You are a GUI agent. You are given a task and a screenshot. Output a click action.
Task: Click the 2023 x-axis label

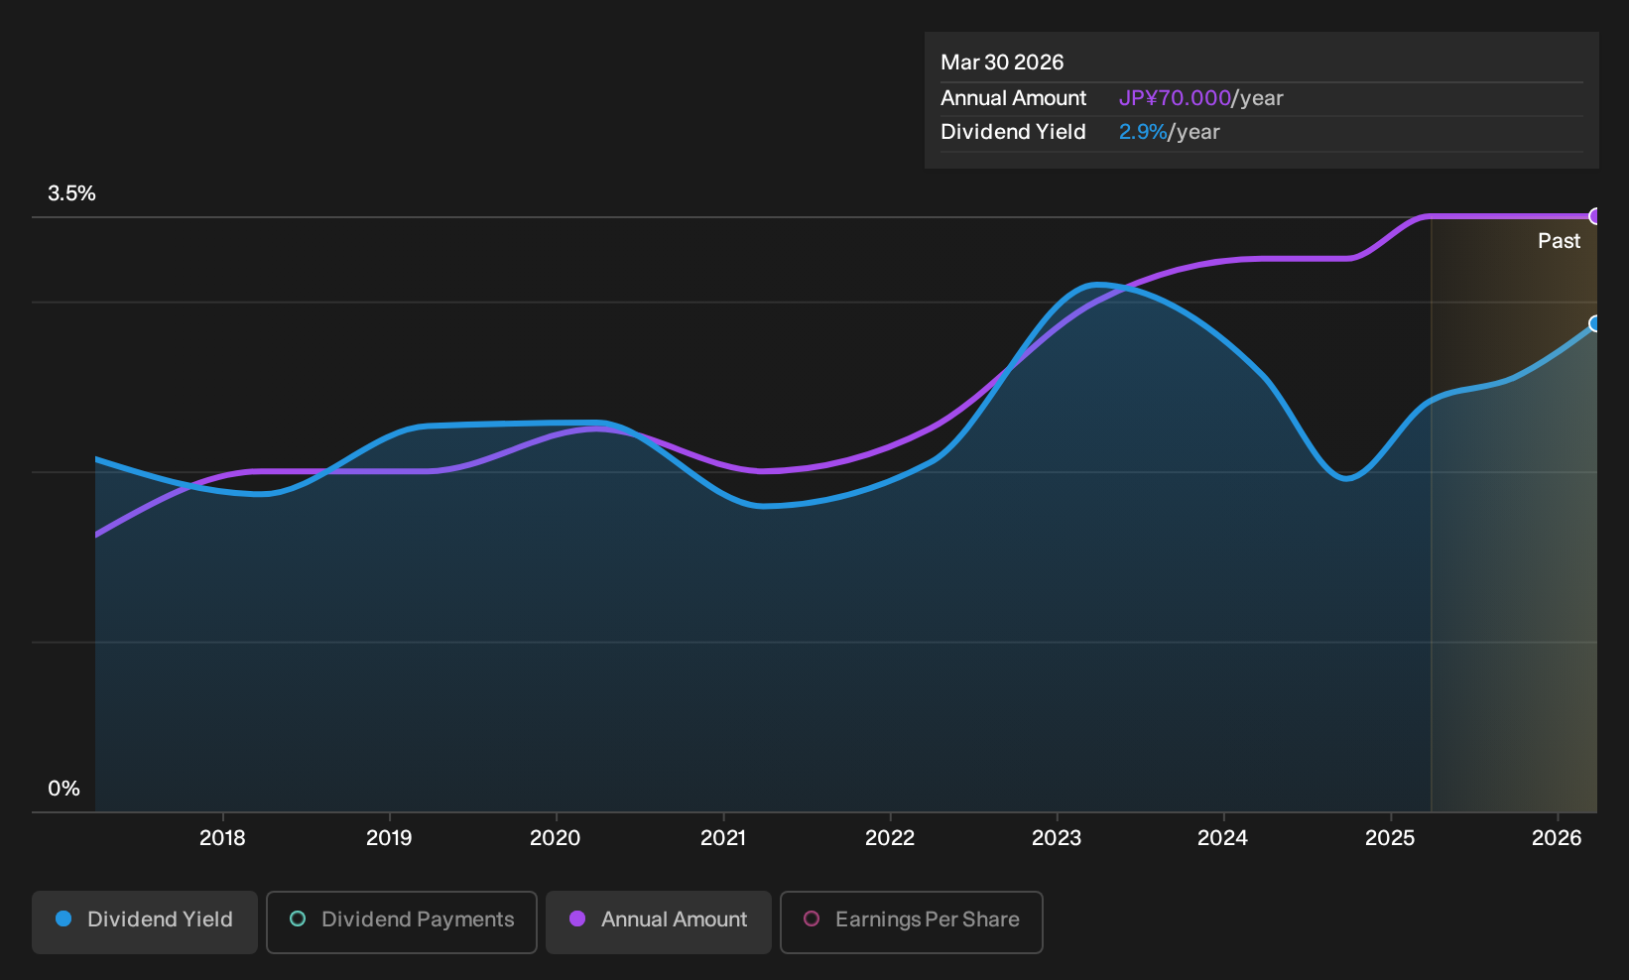[1057, 838]
